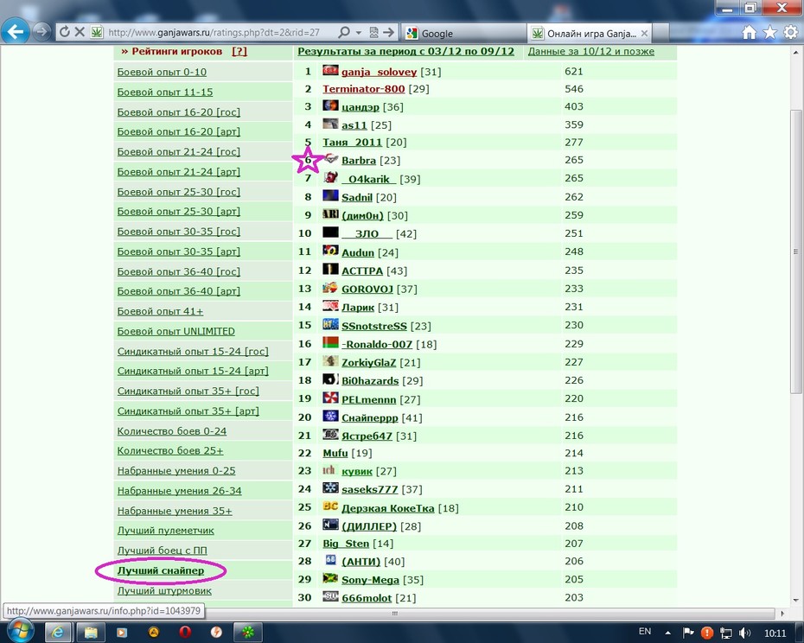
Task: Click the horizontal scrollbar thumb
Action: pos(394,614)
